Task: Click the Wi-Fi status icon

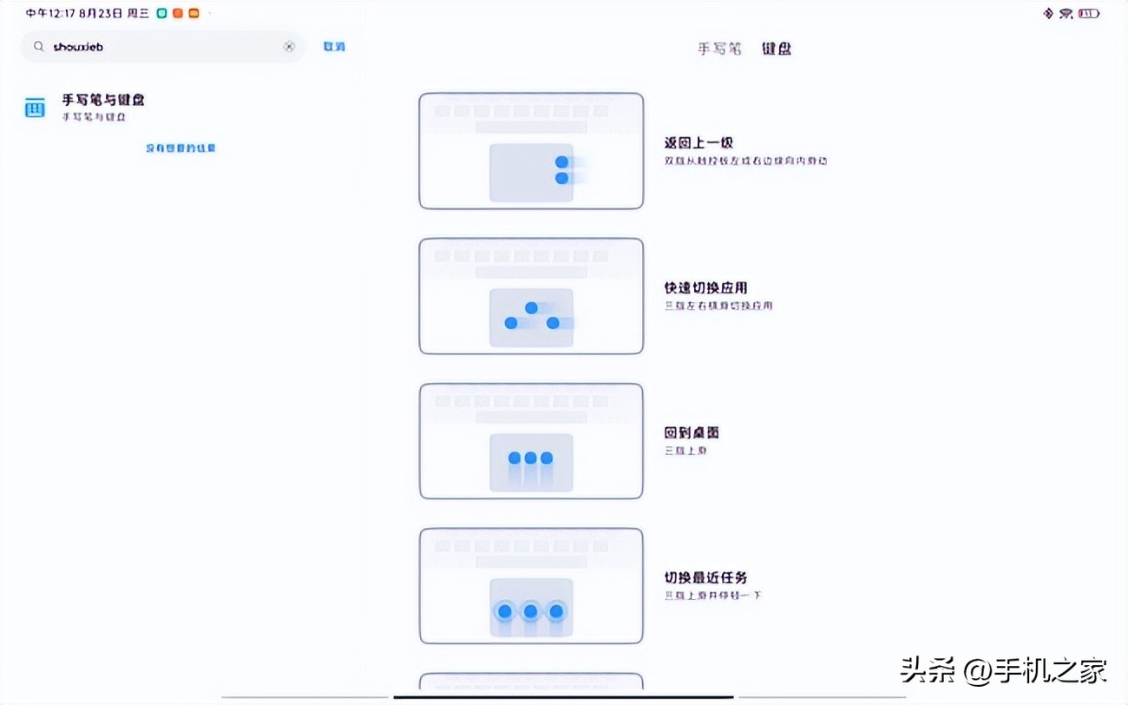Action: click(1066, 13)
